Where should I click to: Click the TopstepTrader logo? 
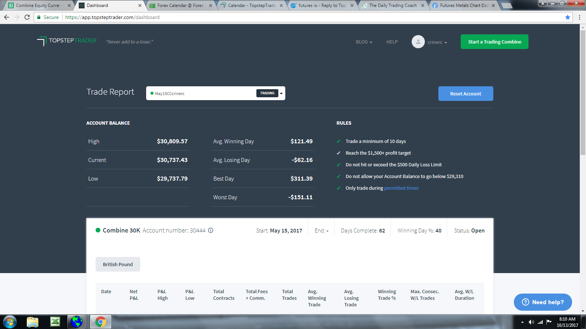[67, 41]
